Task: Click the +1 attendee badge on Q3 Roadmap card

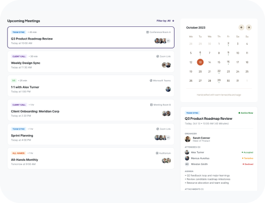Action: (x=168, y=41)
